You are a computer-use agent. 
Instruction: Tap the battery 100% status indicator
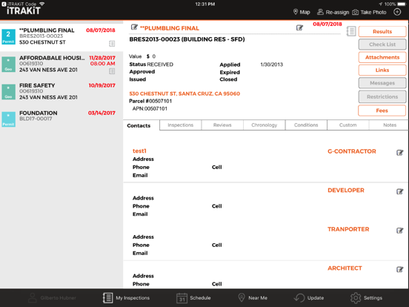pyautogui.click(x=395, y=4)
